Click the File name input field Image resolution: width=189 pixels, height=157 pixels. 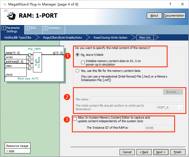coord(137,99)
